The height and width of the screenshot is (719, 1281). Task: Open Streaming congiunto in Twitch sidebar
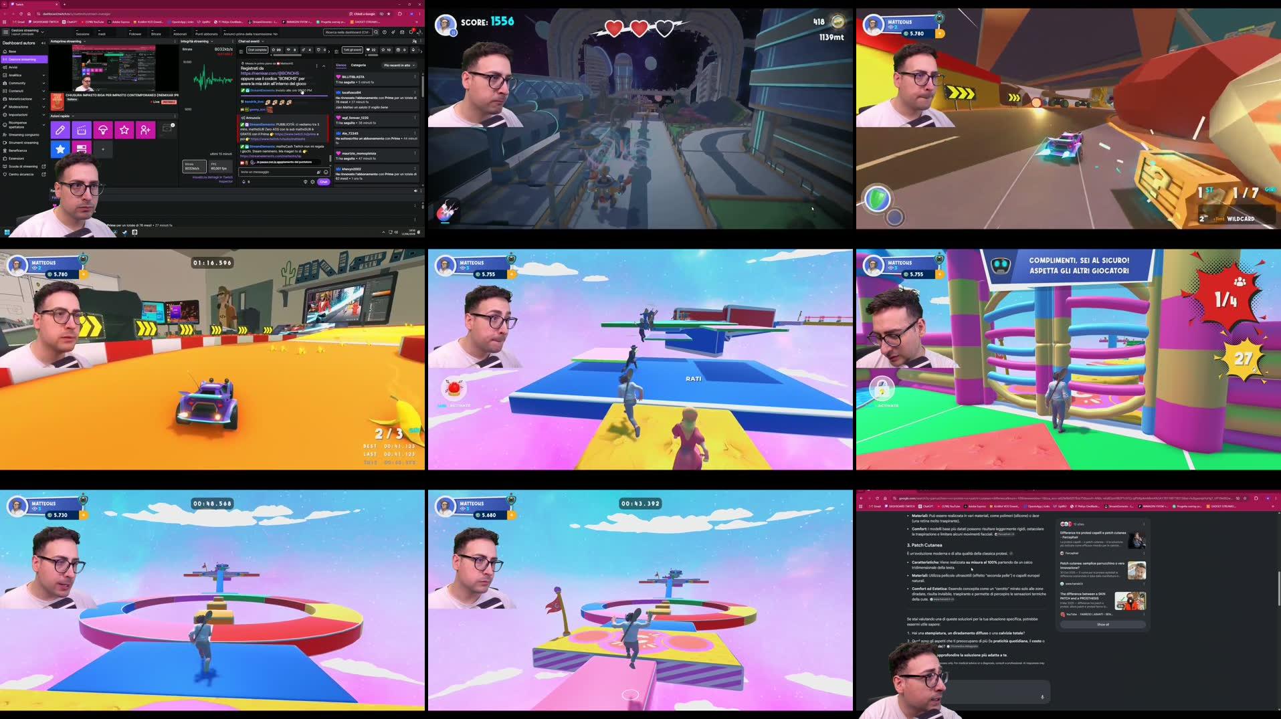pos(24,134)
